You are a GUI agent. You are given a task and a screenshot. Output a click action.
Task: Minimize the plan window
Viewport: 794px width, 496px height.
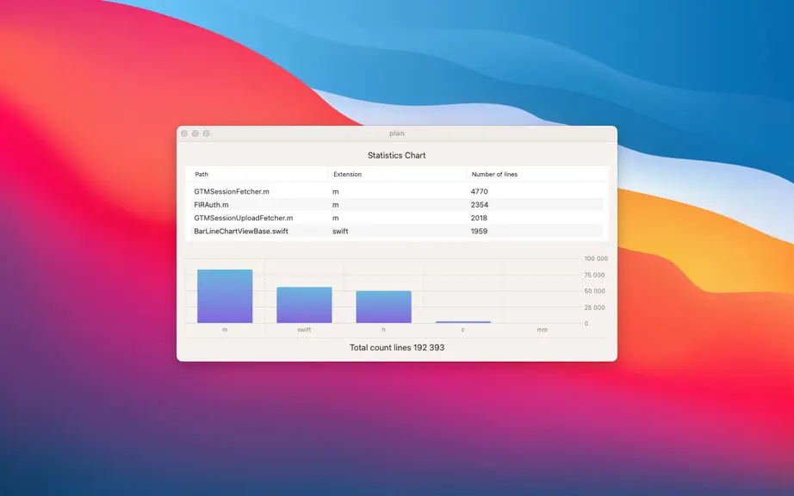click(x=195, y=133)
